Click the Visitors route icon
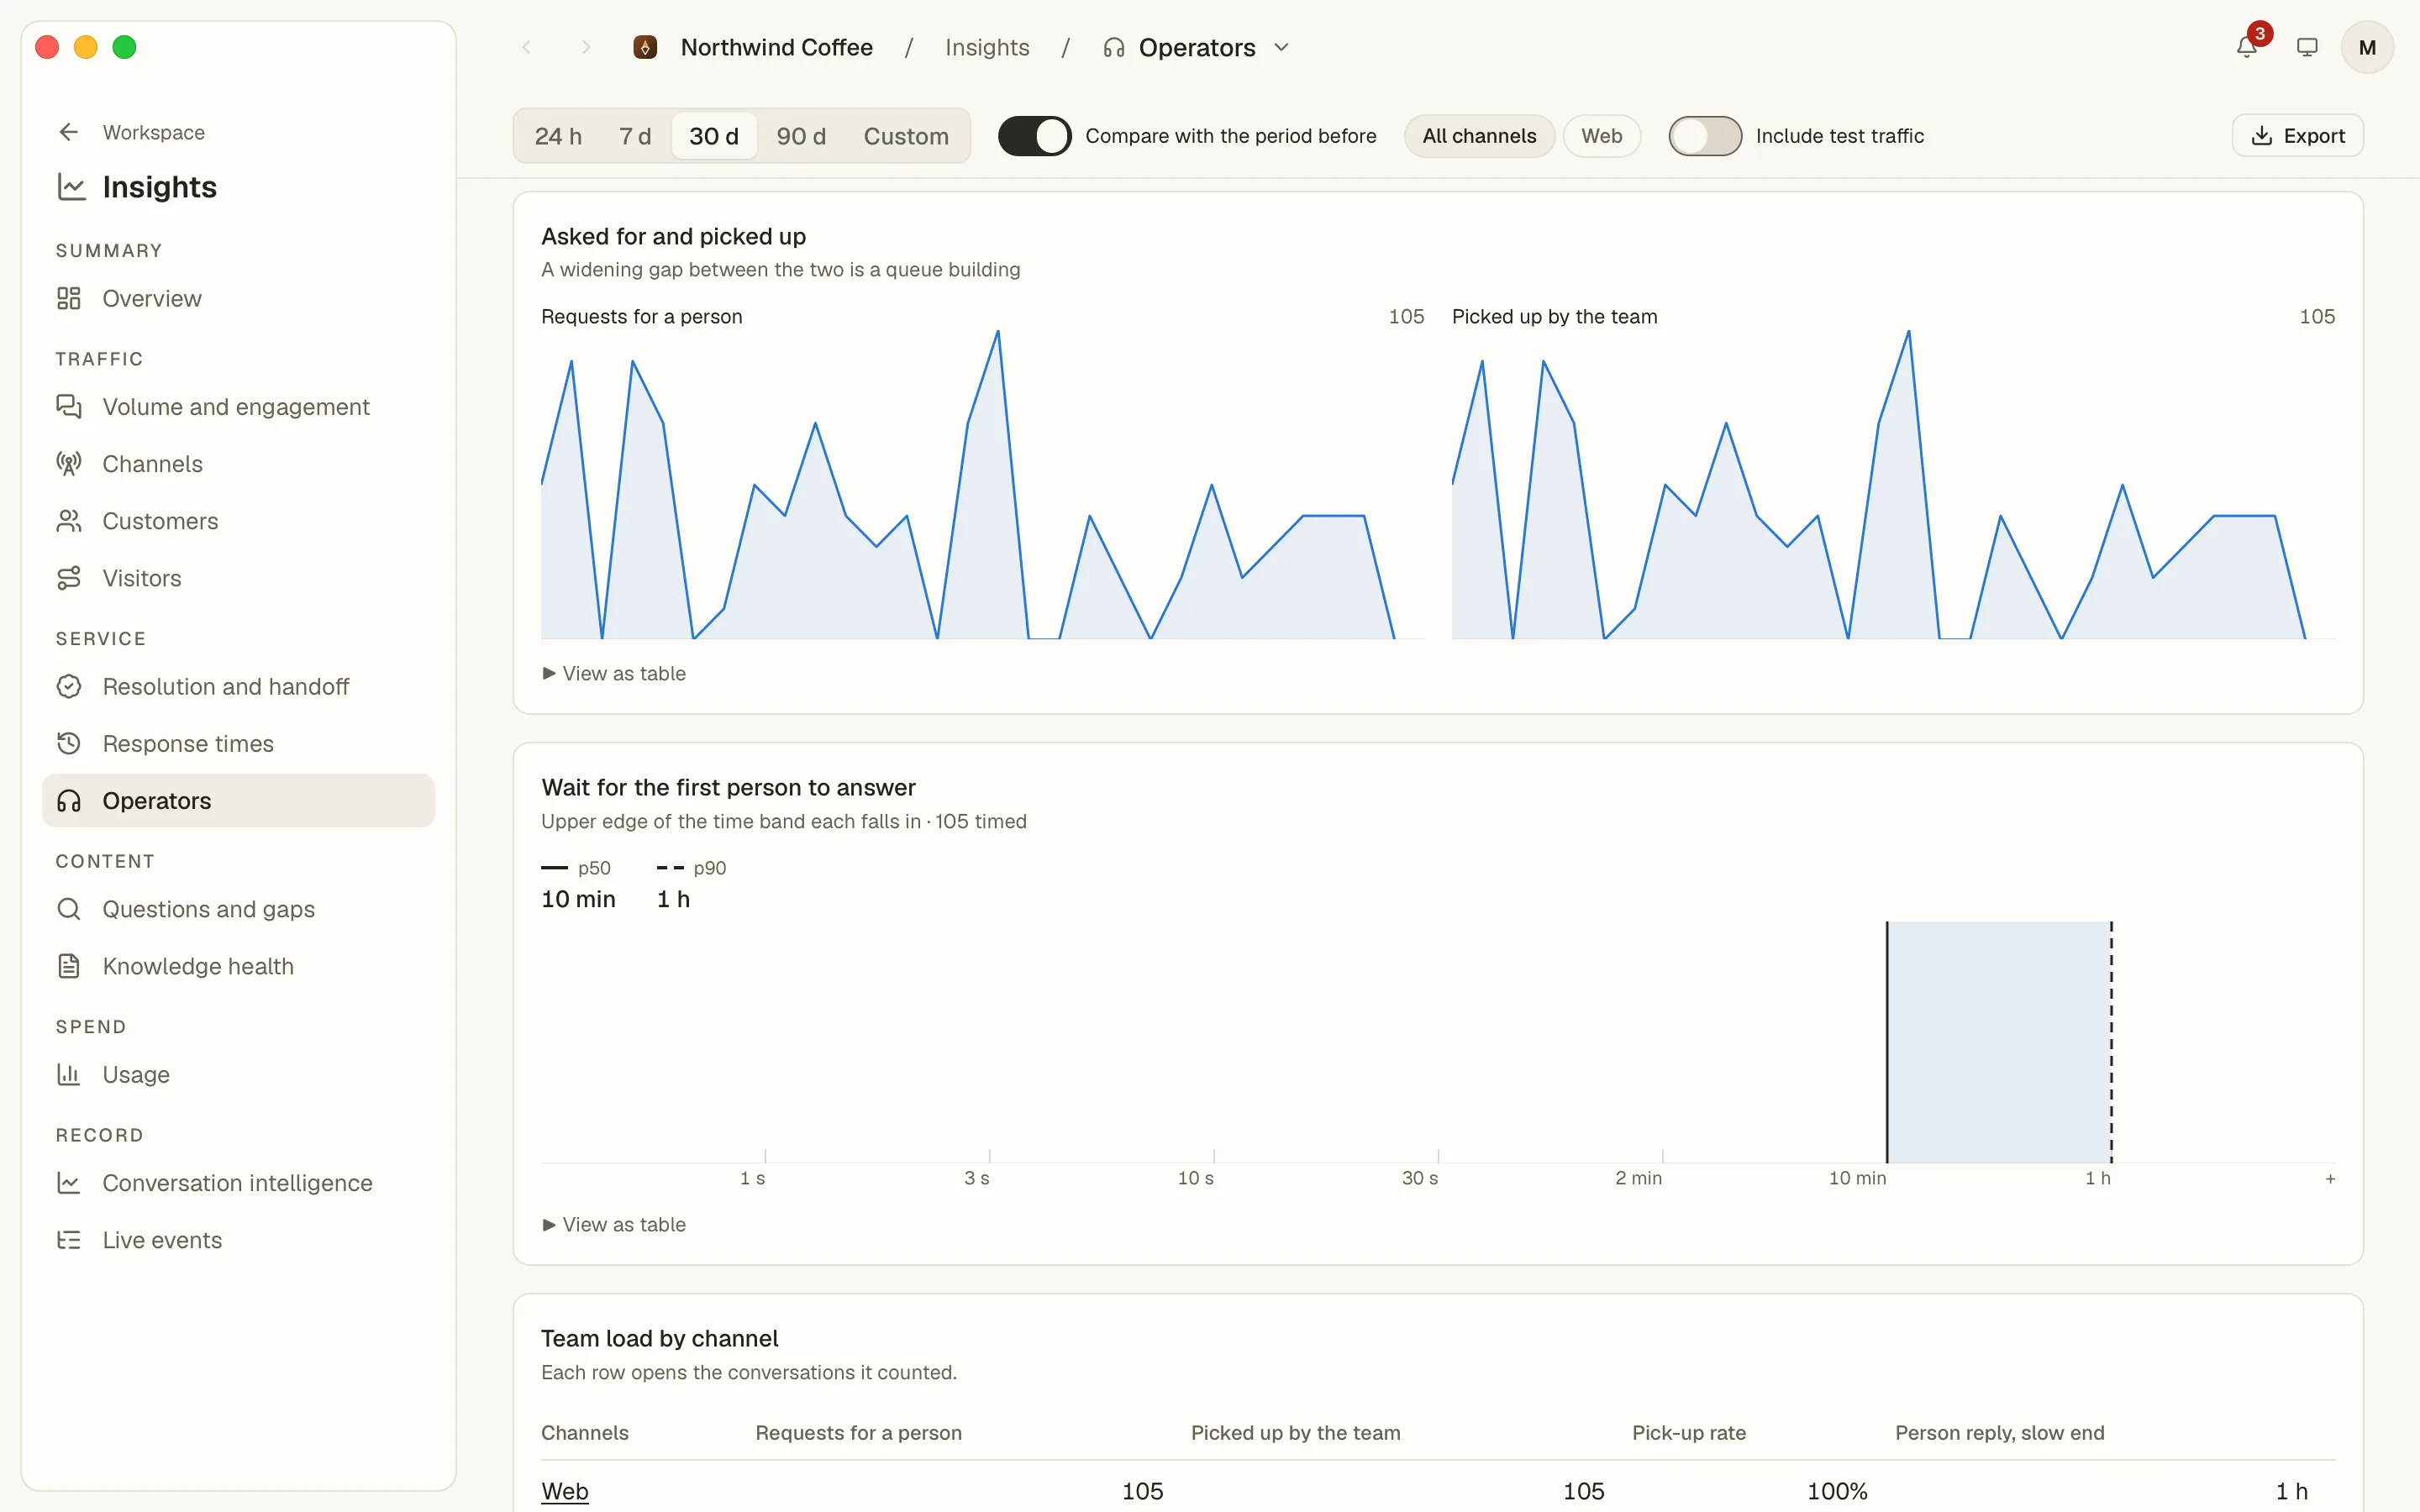This screenshot has width=2420, height=1512. [68, 578]
